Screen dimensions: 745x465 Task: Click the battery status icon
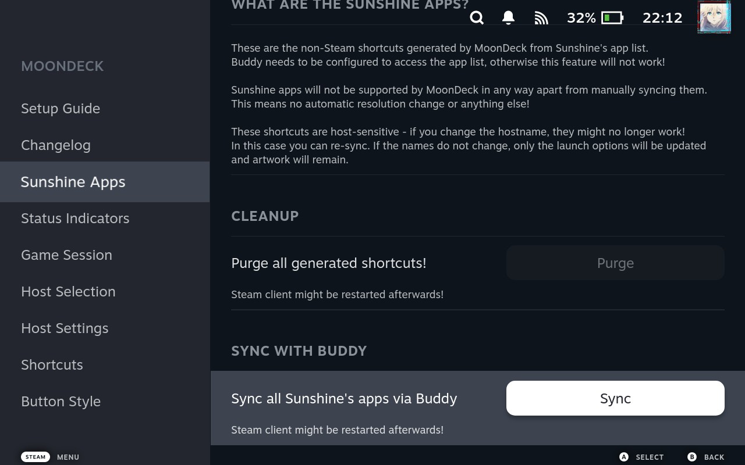(612, 18)
